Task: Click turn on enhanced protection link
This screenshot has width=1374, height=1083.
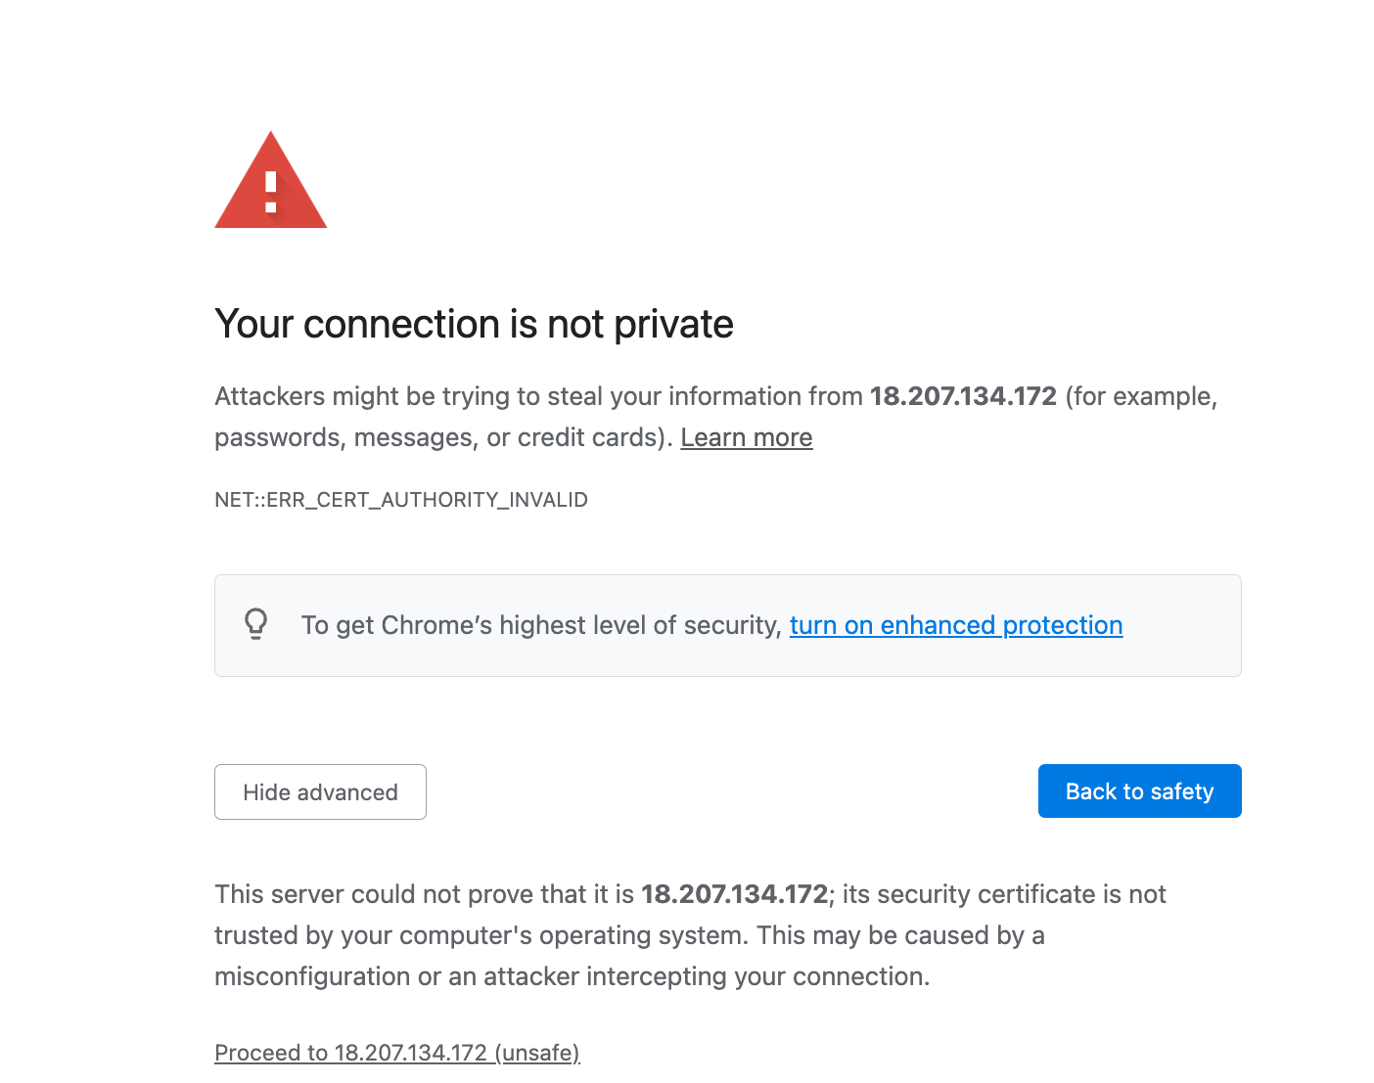Action: [x=955, y=625]
